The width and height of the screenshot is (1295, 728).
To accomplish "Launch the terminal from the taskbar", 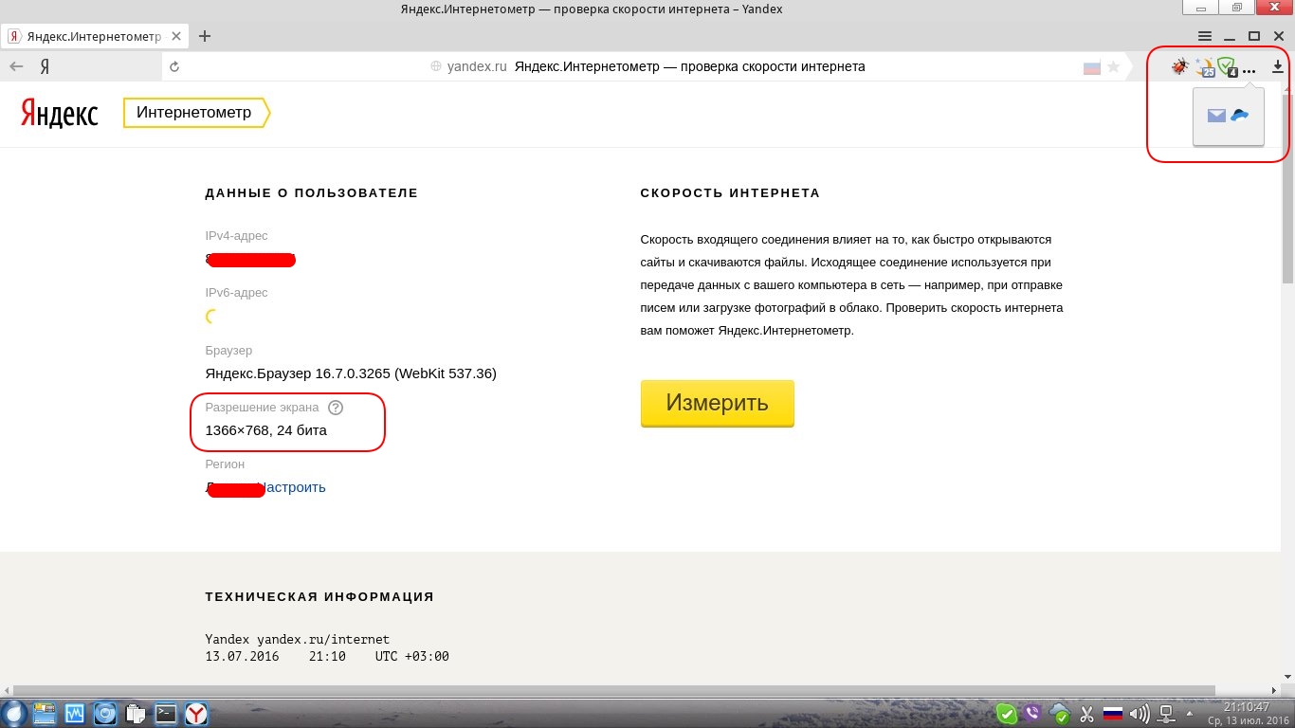I will coord(166,713).
